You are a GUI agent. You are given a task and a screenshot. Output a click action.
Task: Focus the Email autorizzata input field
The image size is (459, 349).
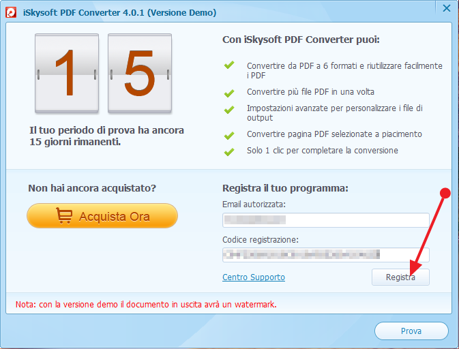(x=326, y=220)
